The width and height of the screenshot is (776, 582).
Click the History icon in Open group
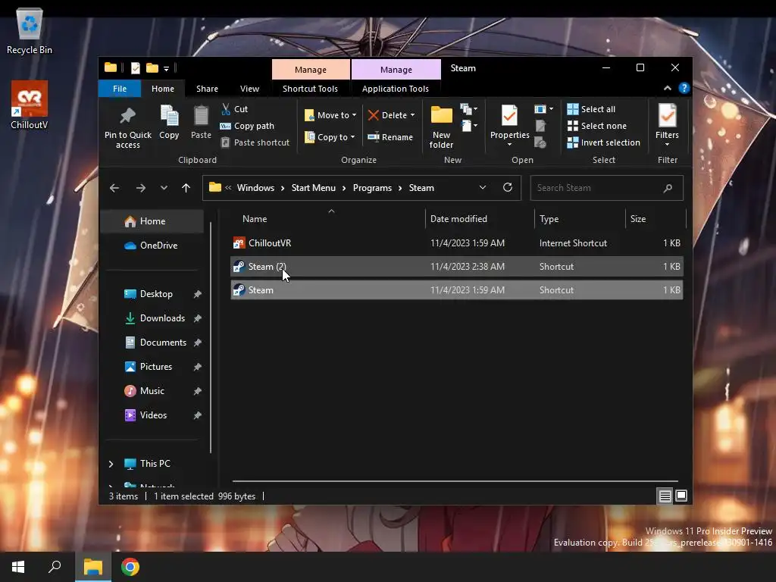540,143
